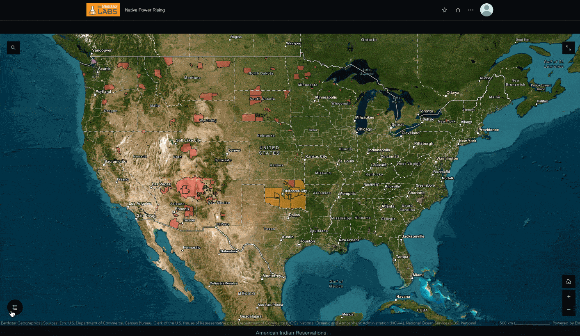Click the Atlanta city label

point(388,206)
